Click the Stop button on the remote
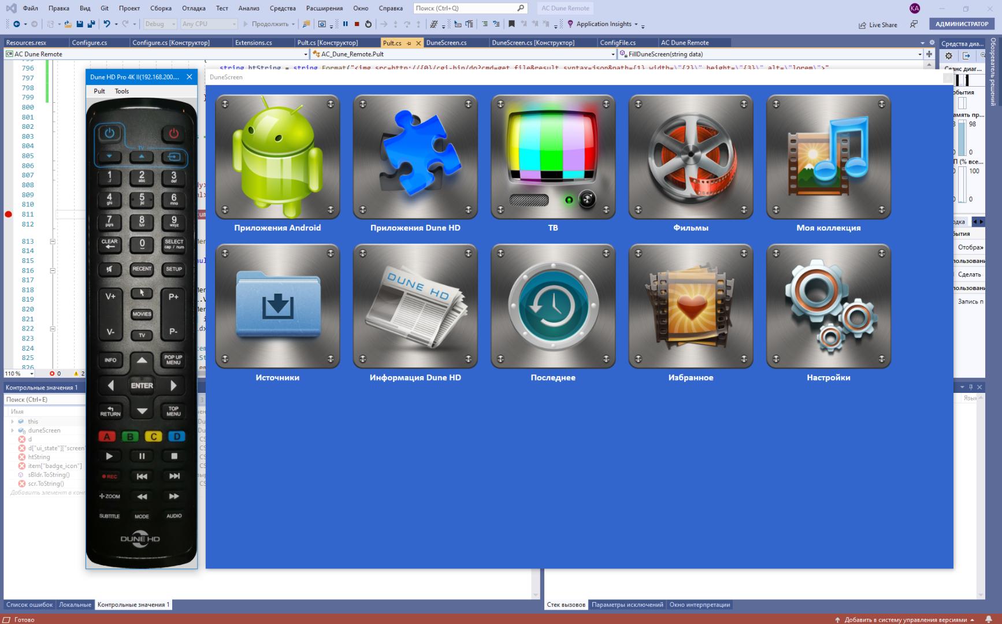 point(174,456)
